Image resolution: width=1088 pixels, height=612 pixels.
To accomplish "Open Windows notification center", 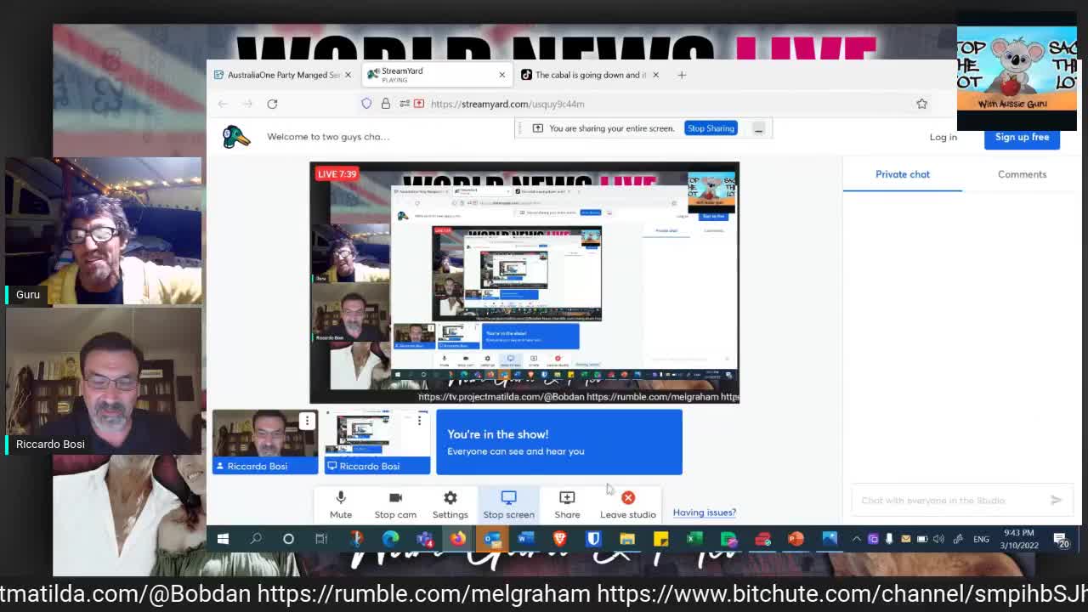I will [x=1061, y=539].
